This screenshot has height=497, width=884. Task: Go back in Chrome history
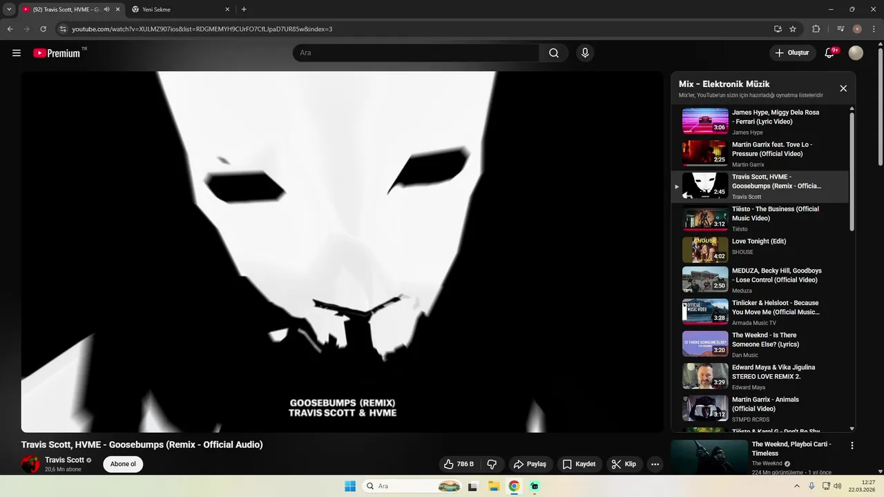(x=10, y=29)
